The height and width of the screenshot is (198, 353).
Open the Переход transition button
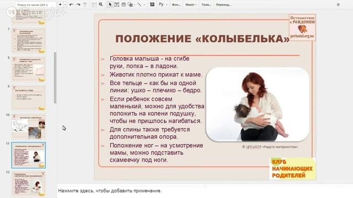tap(223, 4)
